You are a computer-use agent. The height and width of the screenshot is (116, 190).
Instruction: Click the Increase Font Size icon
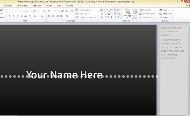(x=34, y=11)
